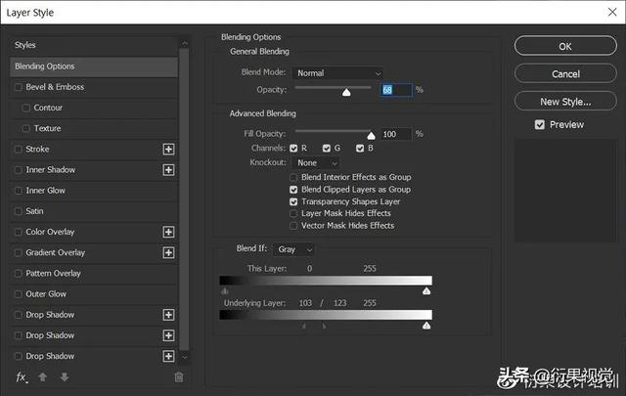This screenshot has height=396, width=626.
Task: Select Blending Options in the styles list
Action: click(93, 66)
